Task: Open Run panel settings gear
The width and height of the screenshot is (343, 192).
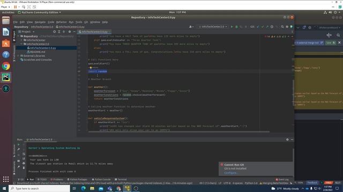Action: click(287, 140)
